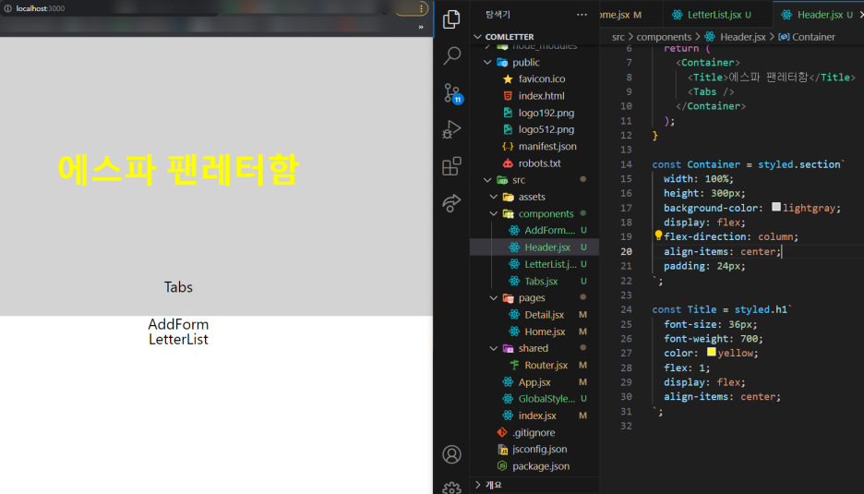This screenshot has height=494, width=864.
Task: Click Header.jsx in the breadcrumb
Action: (x=743, y=37)
